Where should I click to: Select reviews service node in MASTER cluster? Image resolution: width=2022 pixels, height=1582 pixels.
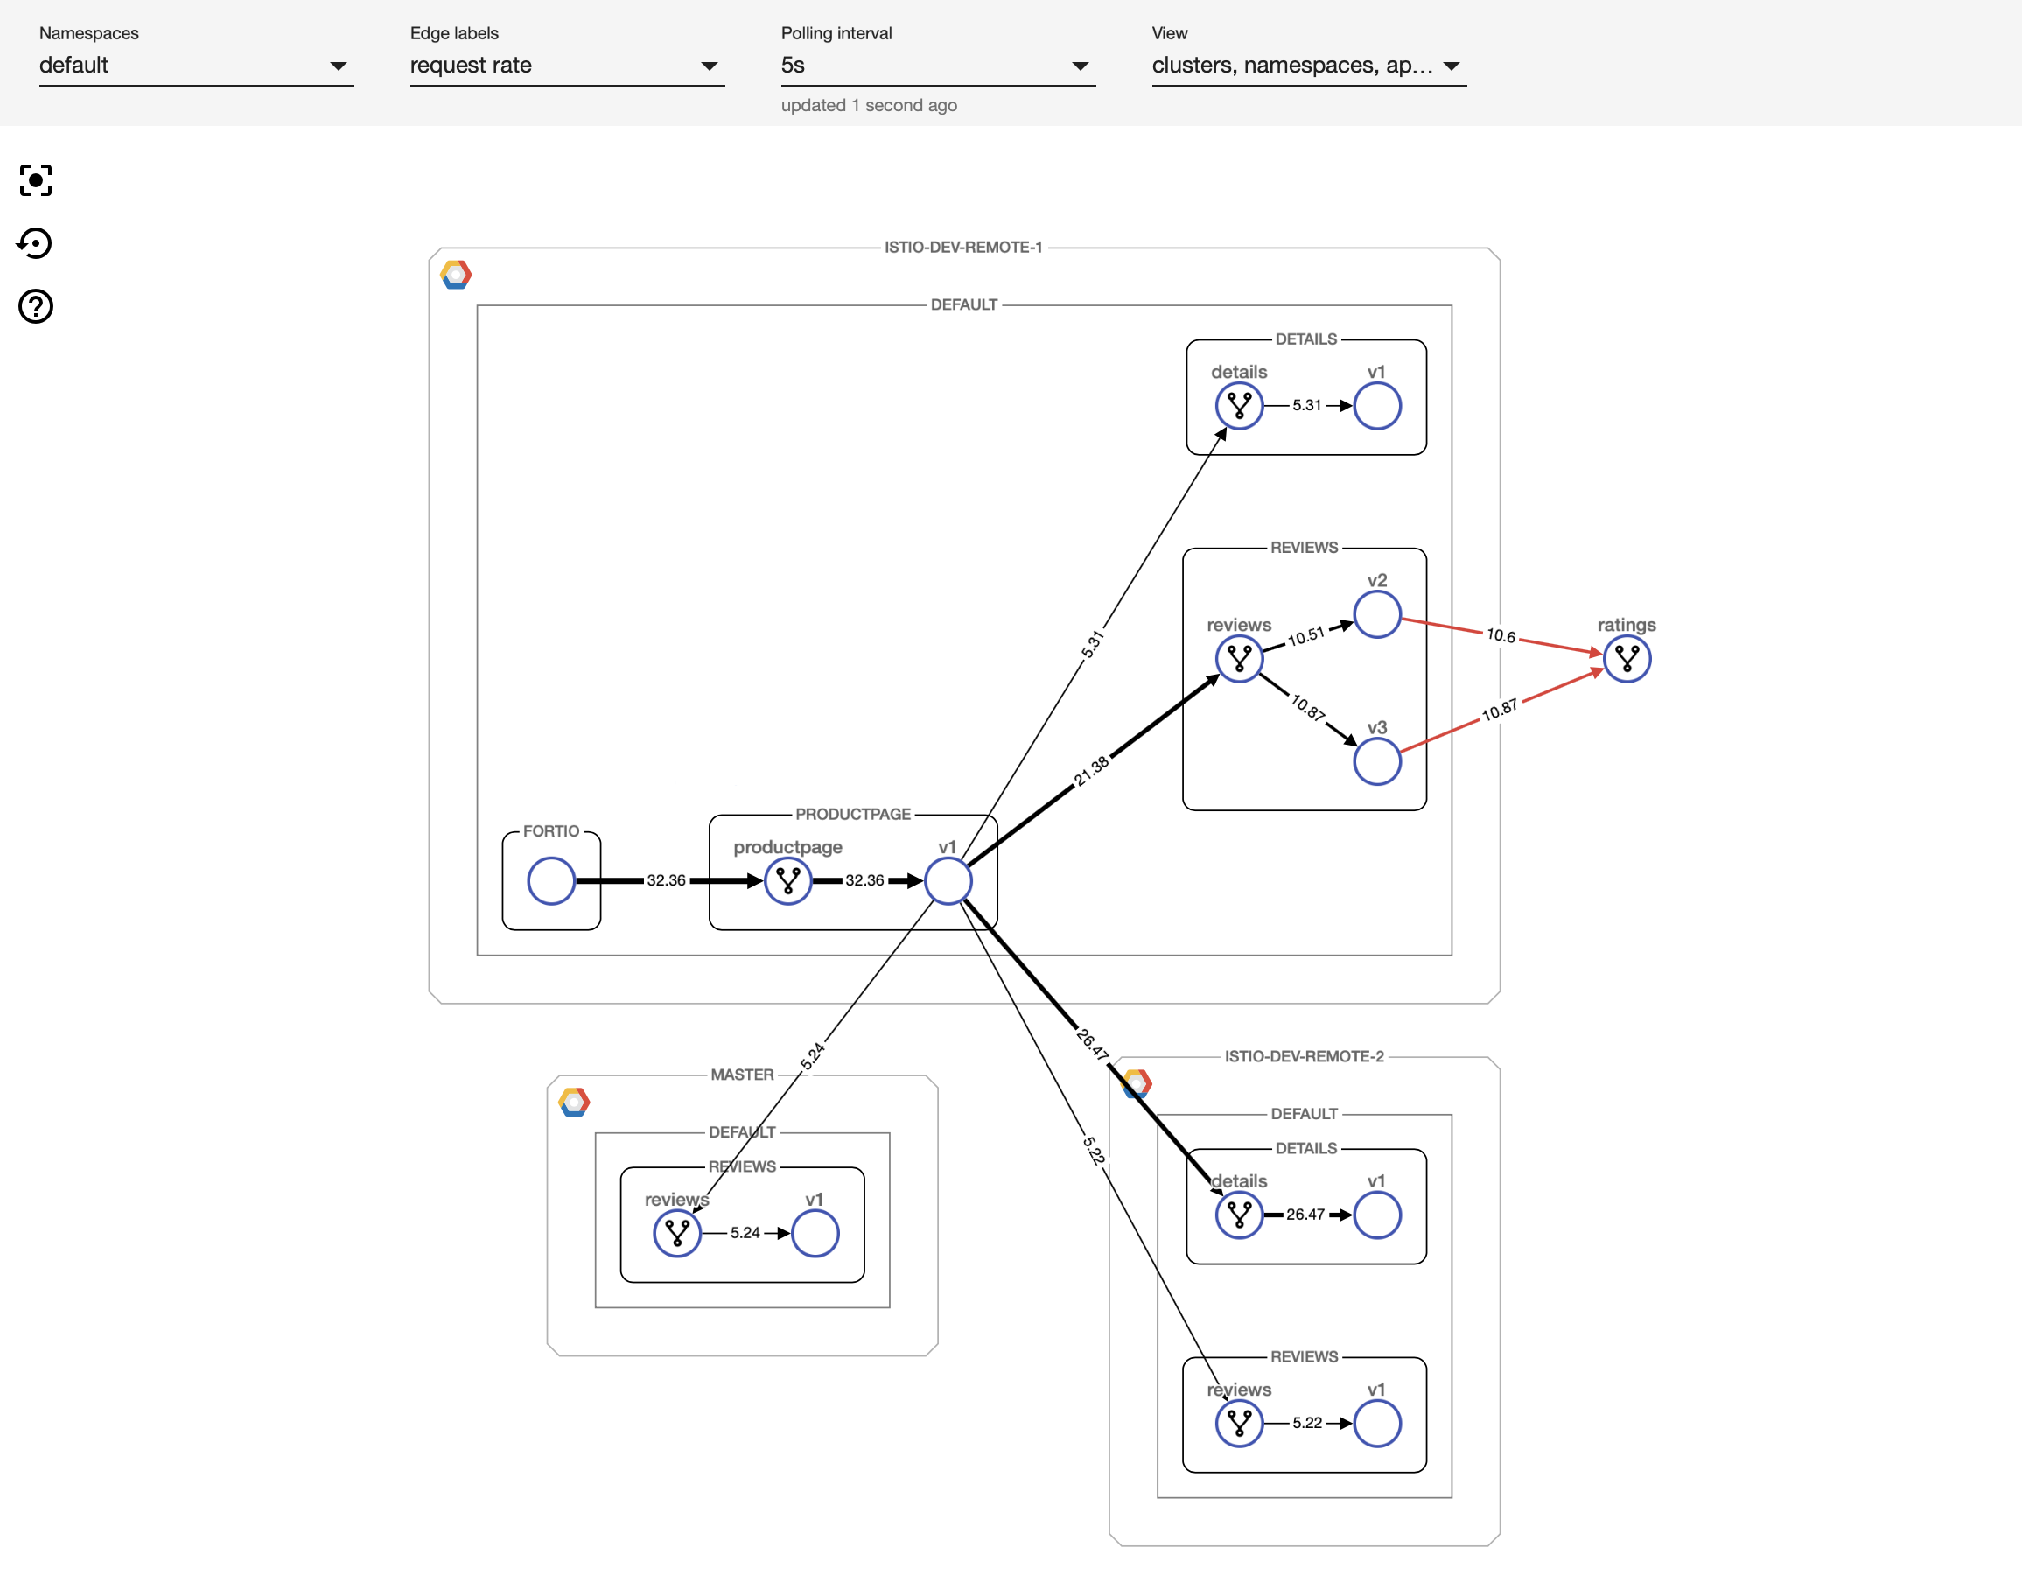(677, 1233)
